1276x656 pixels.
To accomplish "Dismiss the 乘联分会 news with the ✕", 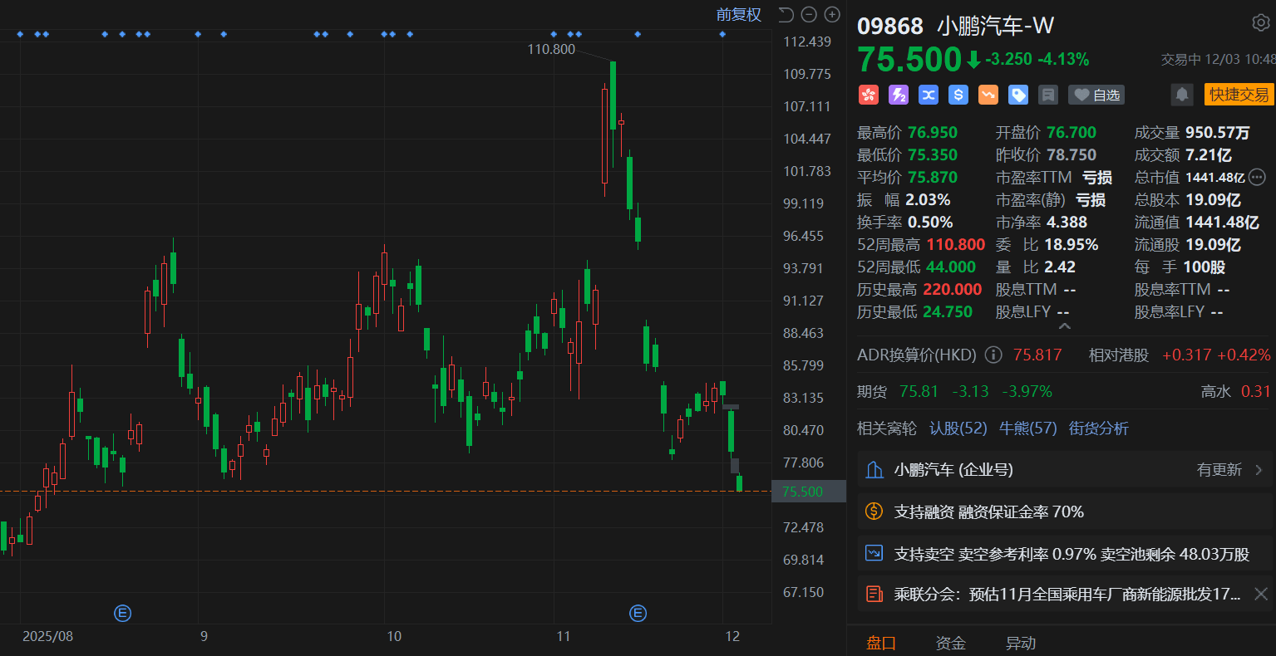I will click(x=1259, y=594).
